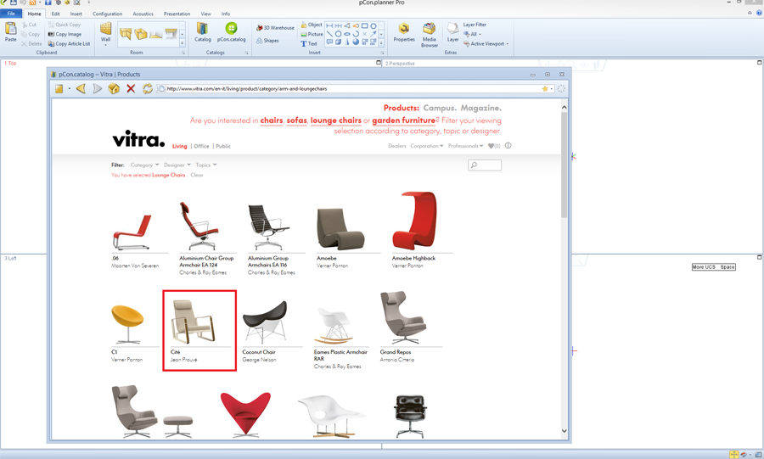Open 3D Warehouse
Image resolution: width=764 pixels, height=459 pixels.
coord(275,28)
